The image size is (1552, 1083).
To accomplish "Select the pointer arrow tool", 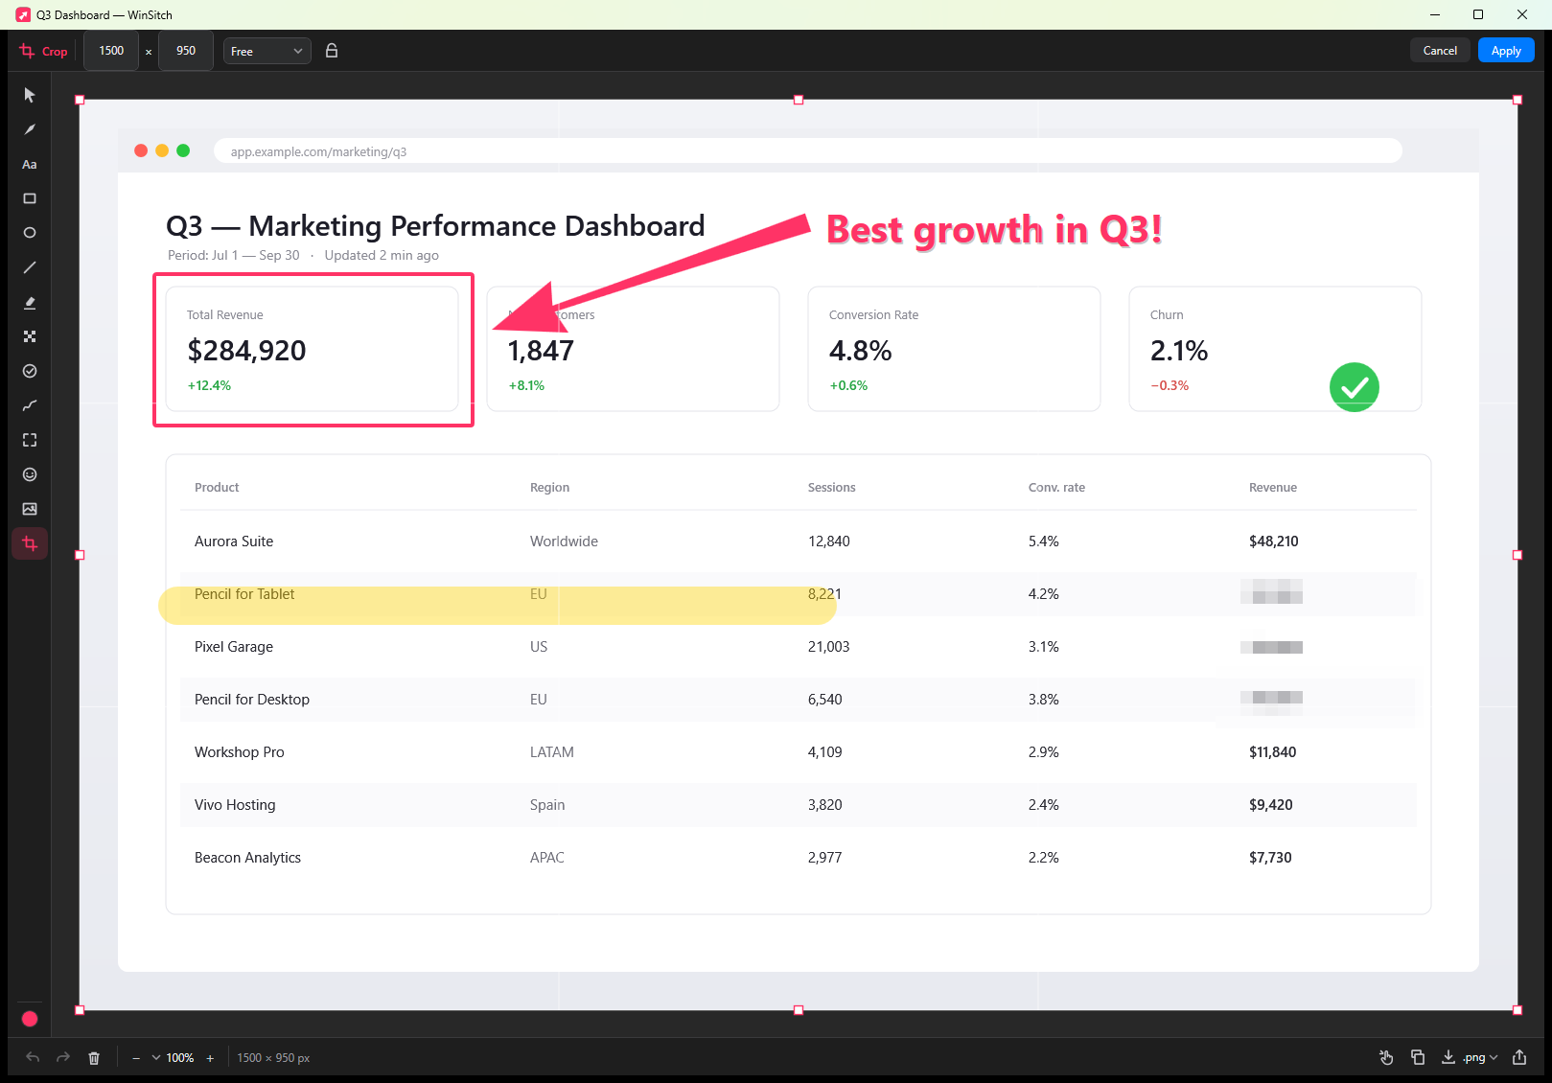I will point(30,95).
